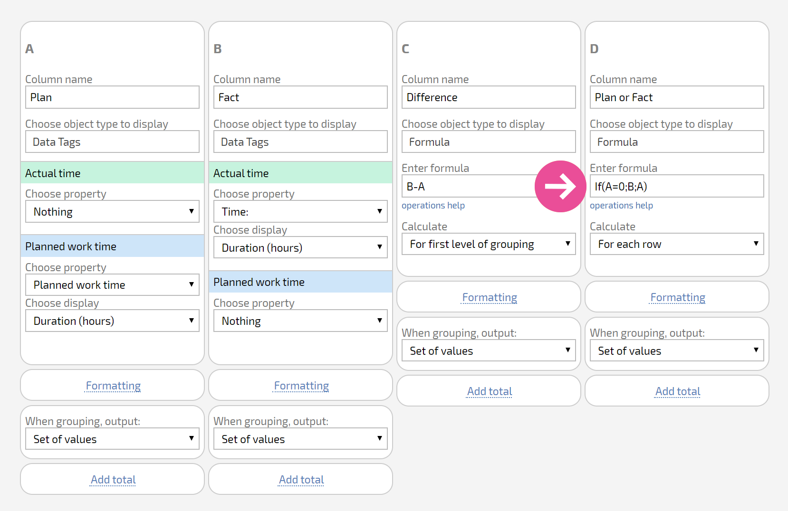Open column A's "Set of values" grouping dropdown
This screenshot has width=788, height=511.
pyautogui.click(x=112, y=439)
